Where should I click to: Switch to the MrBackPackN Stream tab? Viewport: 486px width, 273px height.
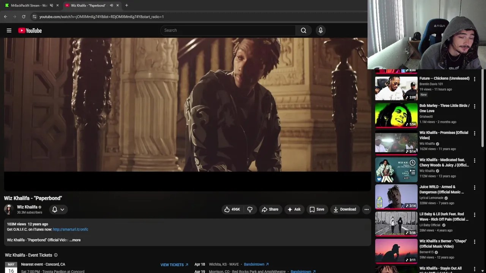(x=29, y=5)
